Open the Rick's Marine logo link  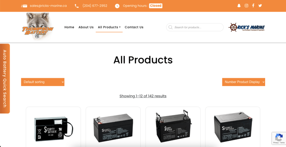[x=247, y=28]
